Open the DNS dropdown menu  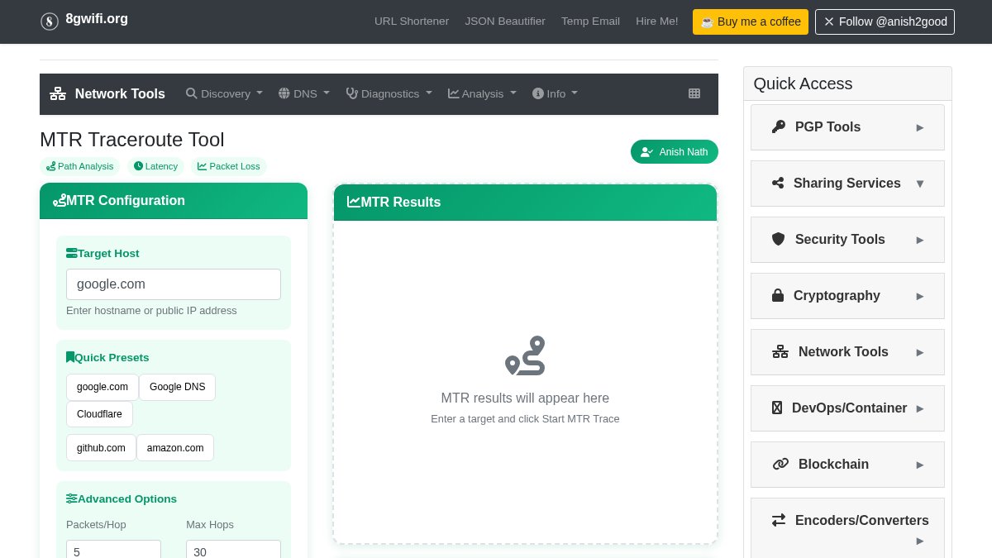pos(304,93)
